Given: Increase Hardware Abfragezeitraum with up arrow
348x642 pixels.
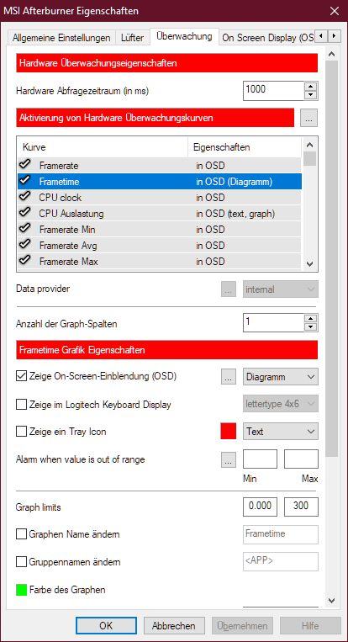Looking at the screenshot, I should pos(312,87).
